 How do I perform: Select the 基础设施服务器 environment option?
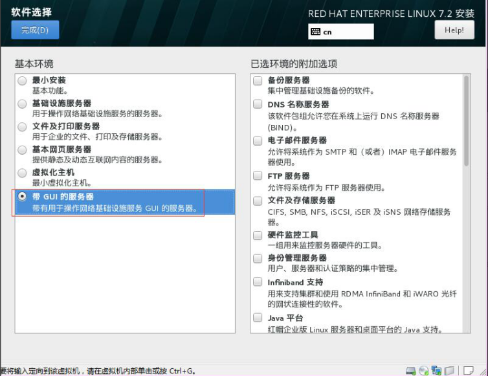(22, 104)
